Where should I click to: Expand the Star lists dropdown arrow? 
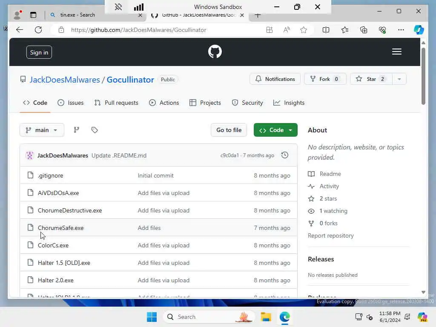pyautogui.click(x=399, y=79)
